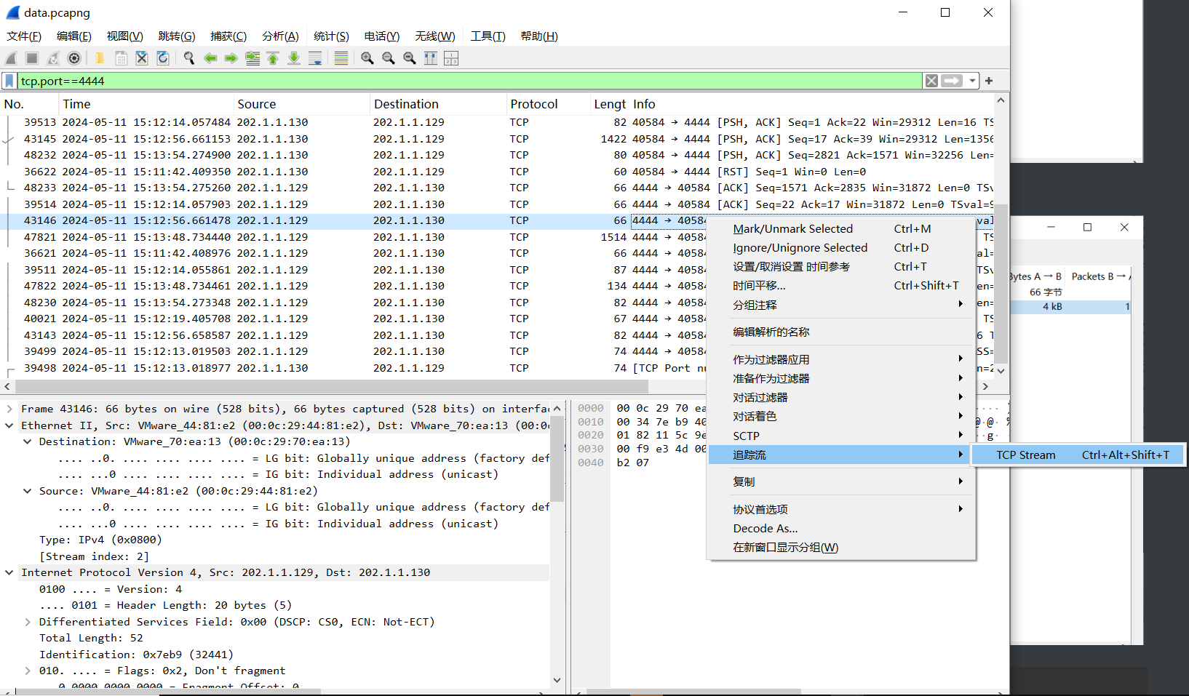This screenshot has height=696, width=1189.
Task: Select packet 39513 in the packet list
Action: pos(498,122)
